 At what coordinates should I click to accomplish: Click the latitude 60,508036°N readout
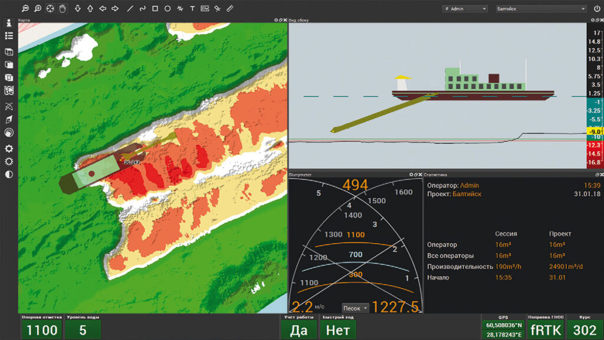504,325
